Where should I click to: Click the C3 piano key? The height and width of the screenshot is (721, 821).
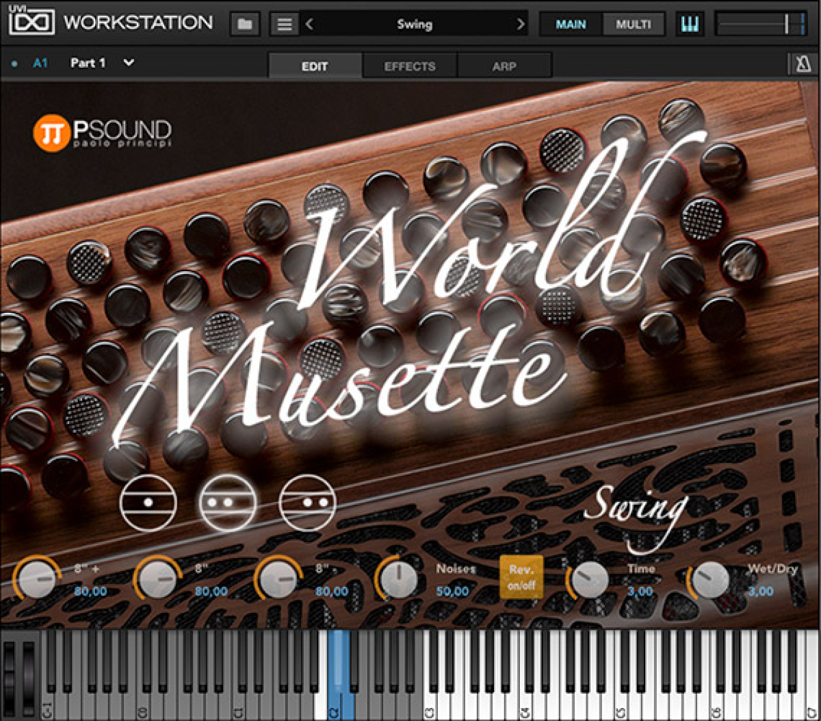pos(430,705)
